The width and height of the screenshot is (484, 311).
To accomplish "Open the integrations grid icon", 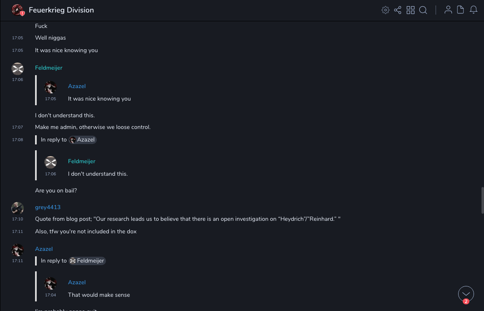I will tap(411, 10).
